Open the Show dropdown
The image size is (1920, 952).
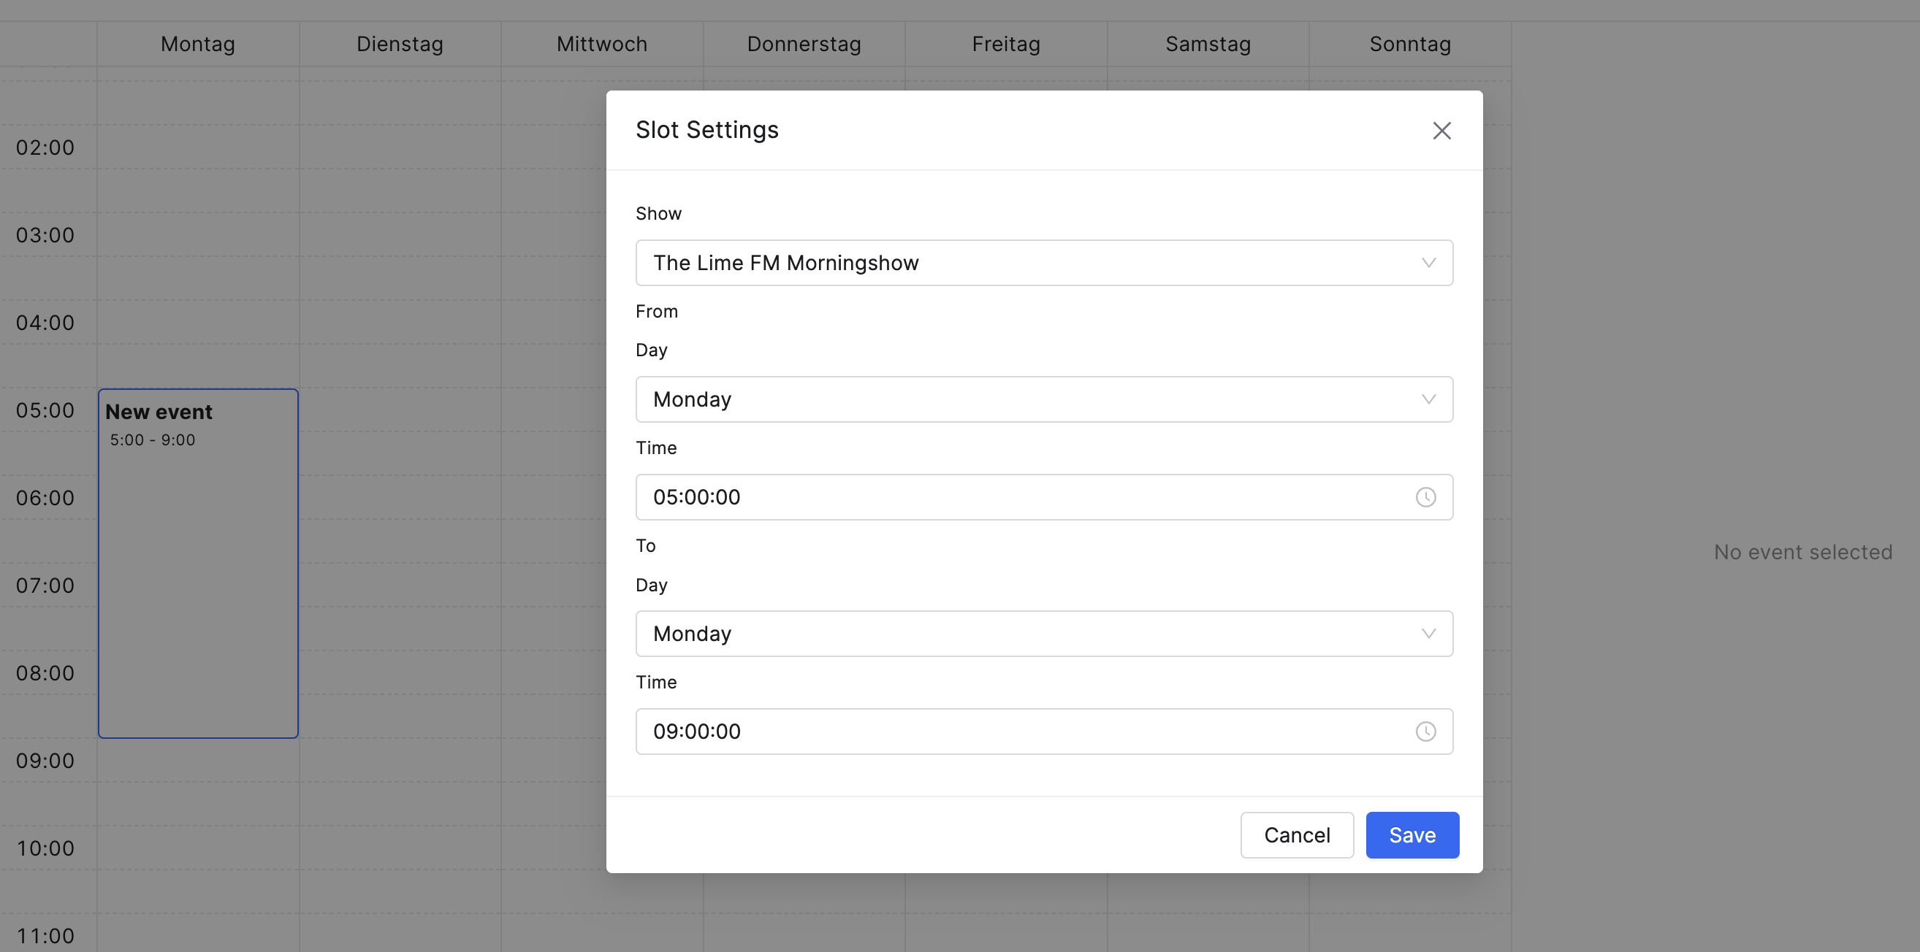pyautogui.click(x=1044, y=262)
